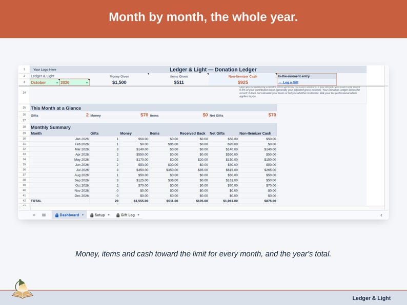Click the lock icon on the Dashboard tab
Viewport: 407px width, 305px height.
click(x=57, y=215)
